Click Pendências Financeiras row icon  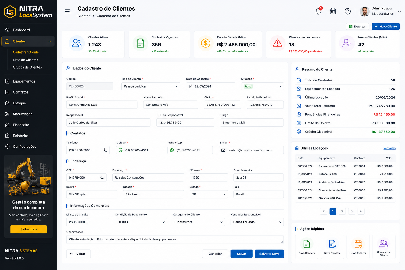(299, 114)
